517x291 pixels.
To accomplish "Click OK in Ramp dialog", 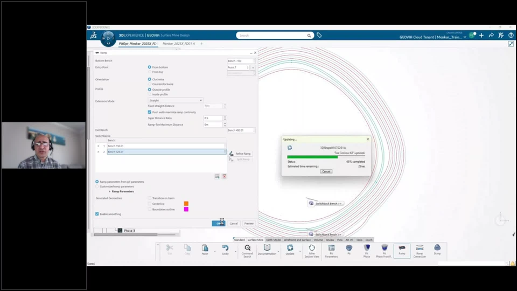I will (218, 224).
